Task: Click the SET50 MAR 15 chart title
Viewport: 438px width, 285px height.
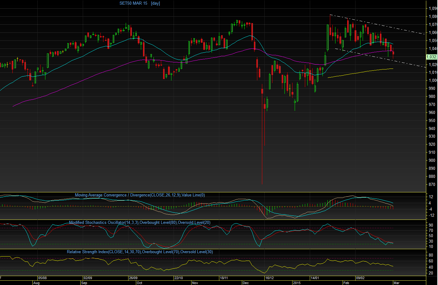Action: click(x=133, y=3)
